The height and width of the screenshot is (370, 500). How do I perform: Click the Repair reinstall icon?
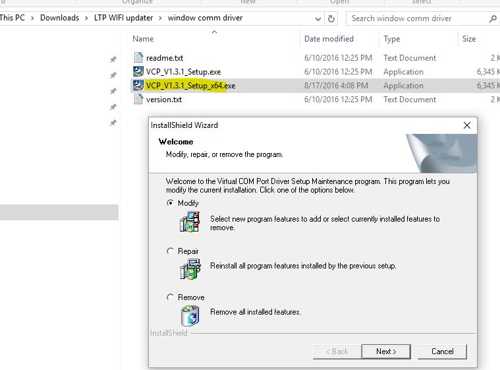click(x=190, y=269)
